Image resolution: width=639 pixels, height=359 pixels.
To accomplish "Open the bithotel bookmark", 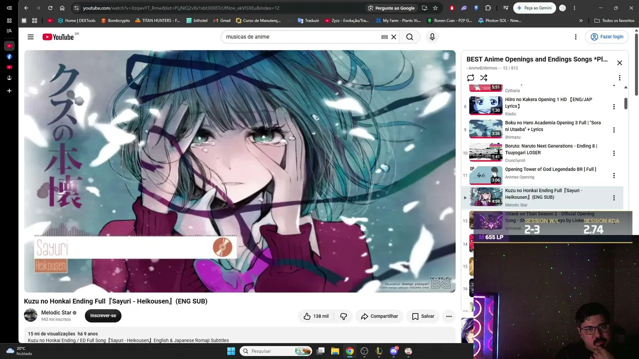I will click(x=197, y=20).
